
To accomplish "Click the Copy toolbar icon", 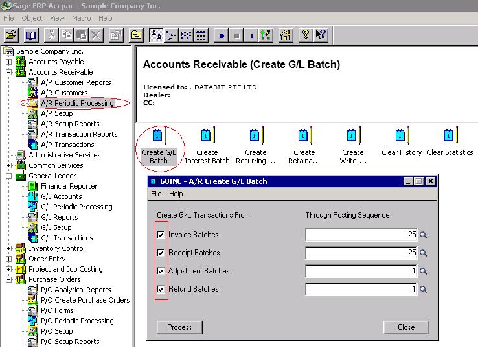I will (x=67, y=35).
